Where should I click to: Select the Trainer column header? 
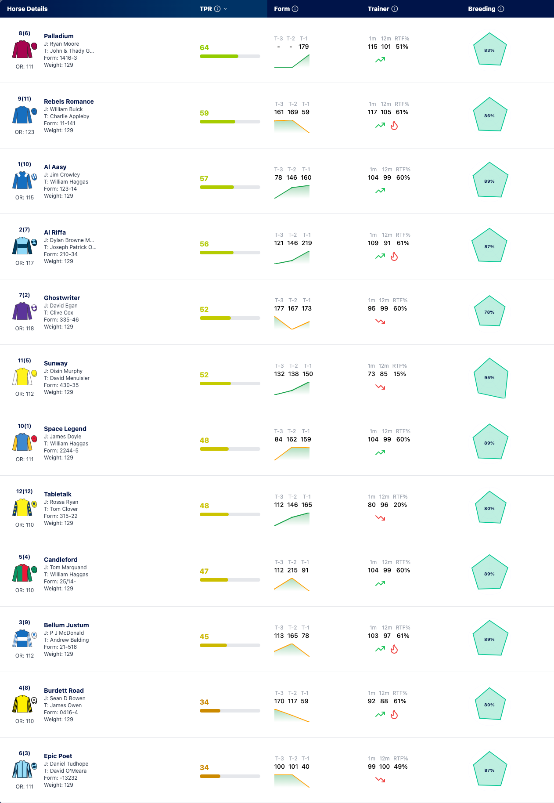378,9
